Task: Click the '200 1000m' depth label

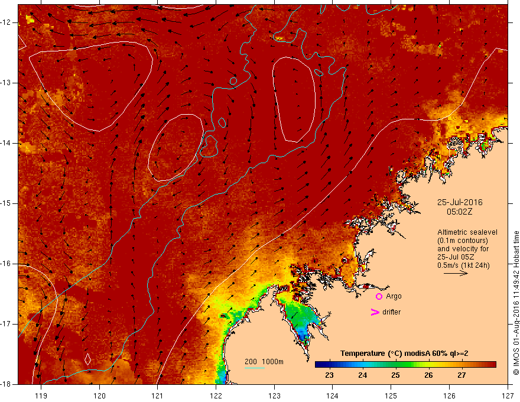Action: click(264, 362)
